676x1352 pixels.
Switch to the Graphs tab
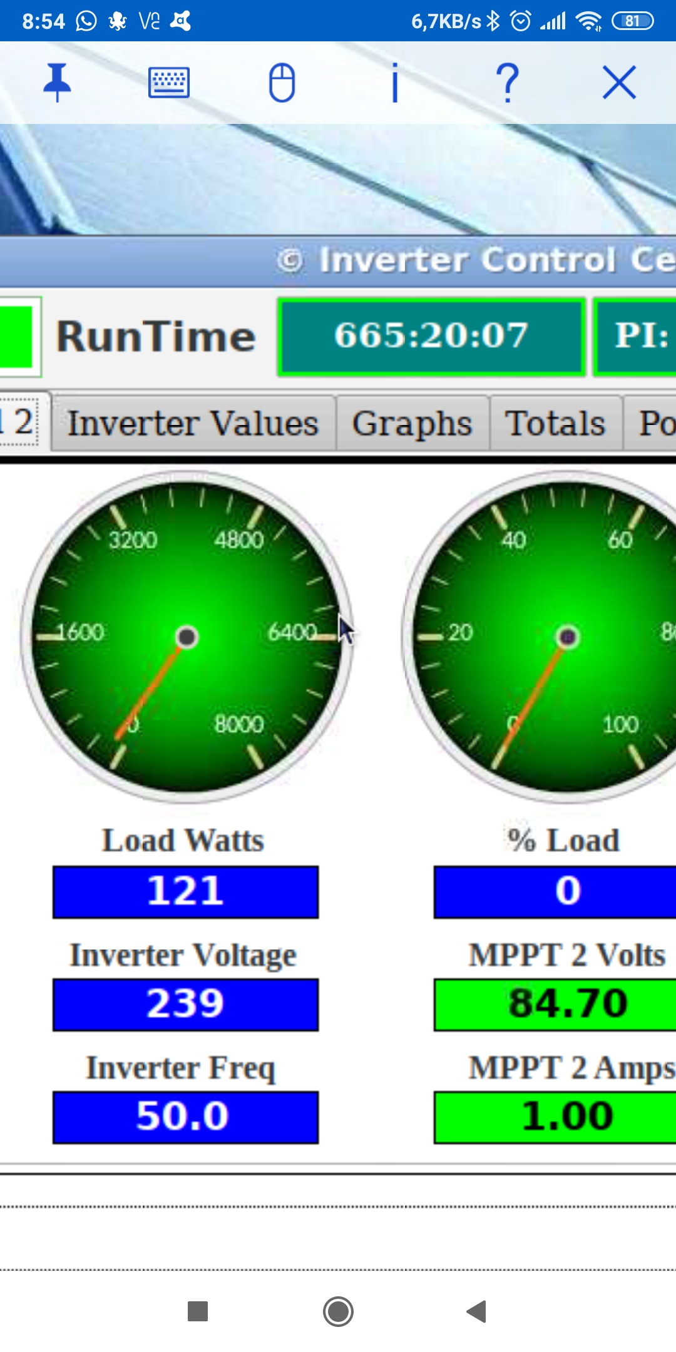tap(412, 423)
